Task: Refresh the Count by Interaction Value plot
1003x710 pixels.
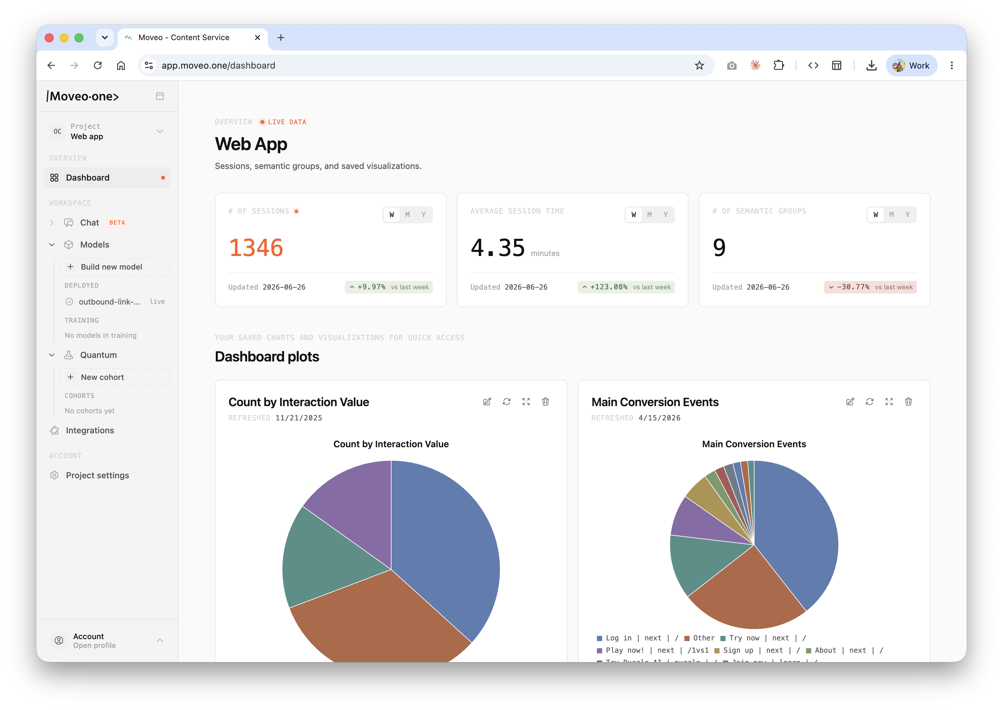Action: pyautogui.click(x=507, y=402)
